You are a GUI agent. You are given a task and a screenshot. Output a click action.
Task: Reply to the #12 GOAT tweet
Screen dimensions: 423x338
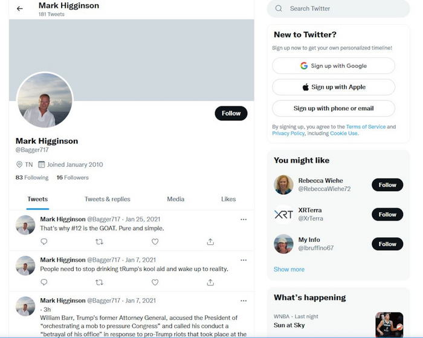pos(44,242)
